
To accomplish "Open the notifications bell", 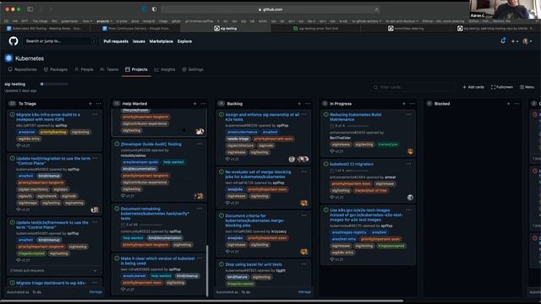I will click(503, 41).
